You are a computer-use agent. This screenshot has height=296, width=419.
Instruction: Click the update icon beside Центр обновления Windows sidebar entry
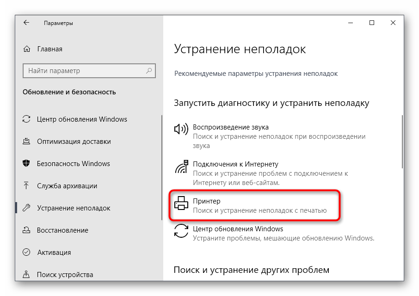[x=26, y=119]
